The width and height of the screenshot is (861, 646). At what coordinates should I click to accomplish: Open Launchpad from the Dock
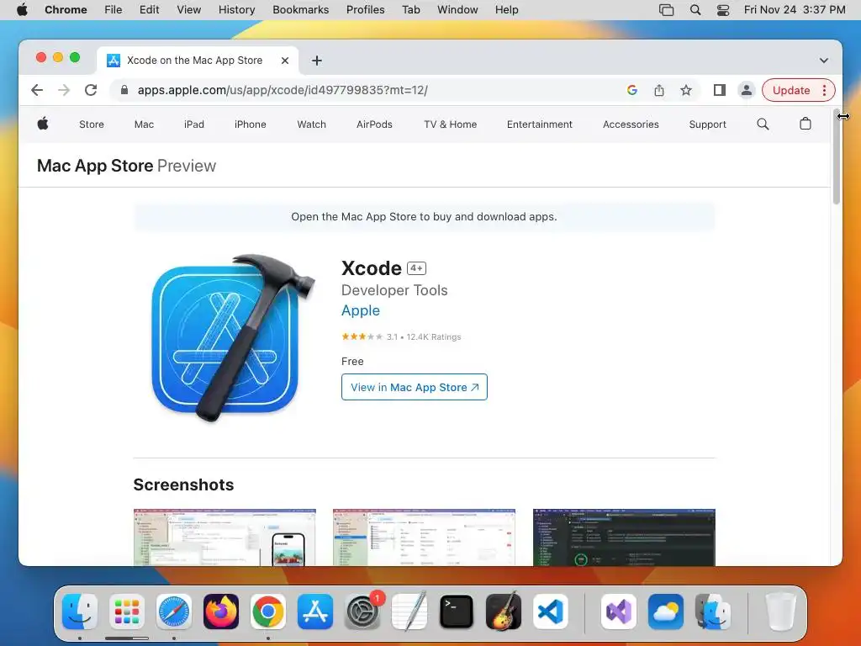(127, 612)
